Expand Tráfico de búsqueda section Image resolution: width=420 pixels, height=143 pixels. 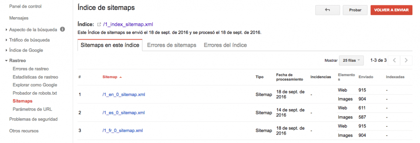click(6, 40)
